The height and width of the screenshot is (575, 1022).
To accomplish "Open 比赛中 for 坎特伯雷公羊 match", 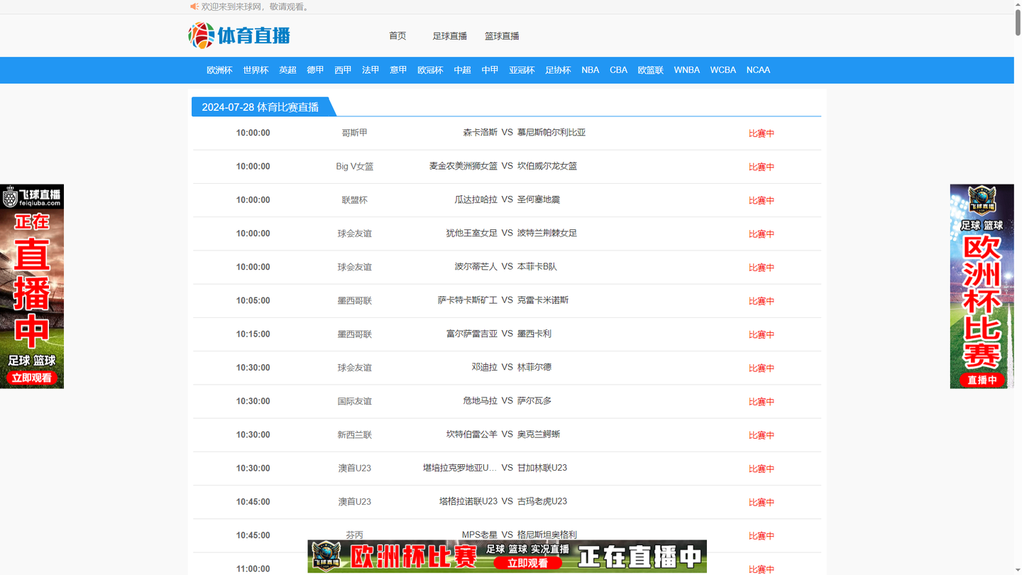I will click(x=761, y=435).
